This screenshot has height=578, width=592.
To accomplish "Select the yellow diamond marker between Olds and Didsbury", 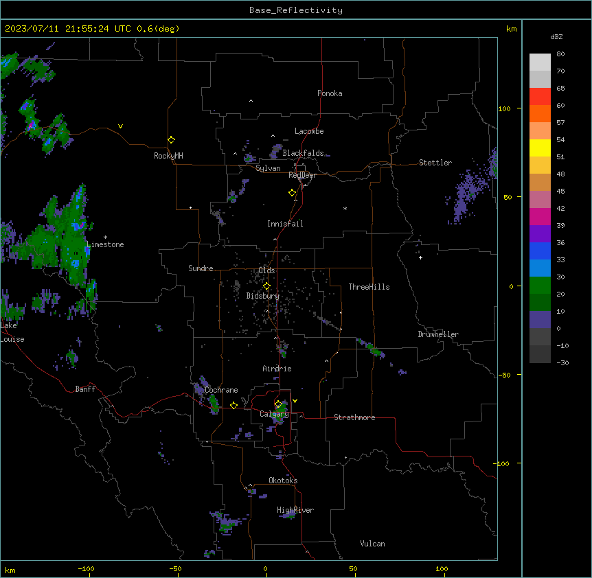I will [x=266, y=286].
